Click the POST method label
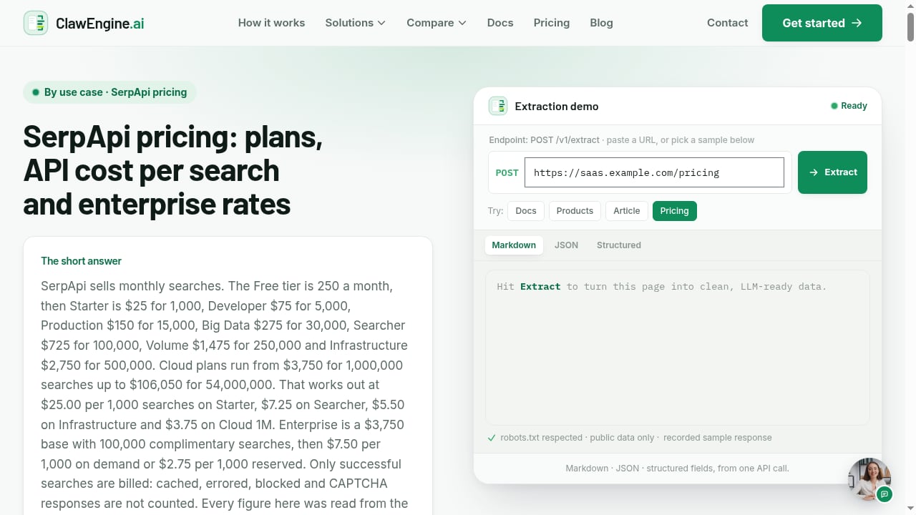 (507, 172)
